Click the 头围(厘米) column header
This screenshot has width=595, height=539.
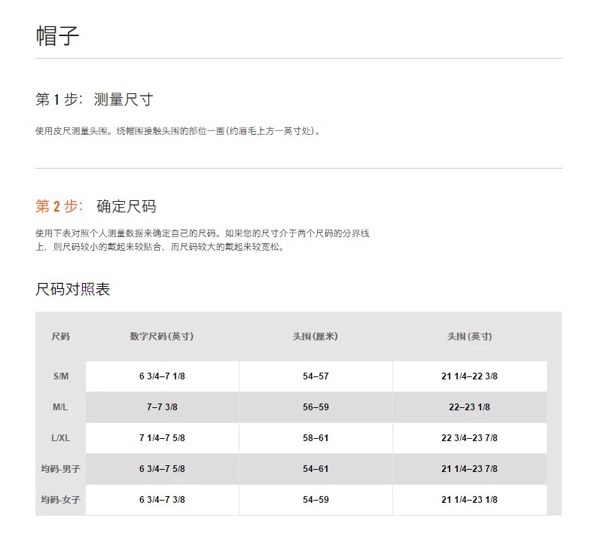click(316, 336)
